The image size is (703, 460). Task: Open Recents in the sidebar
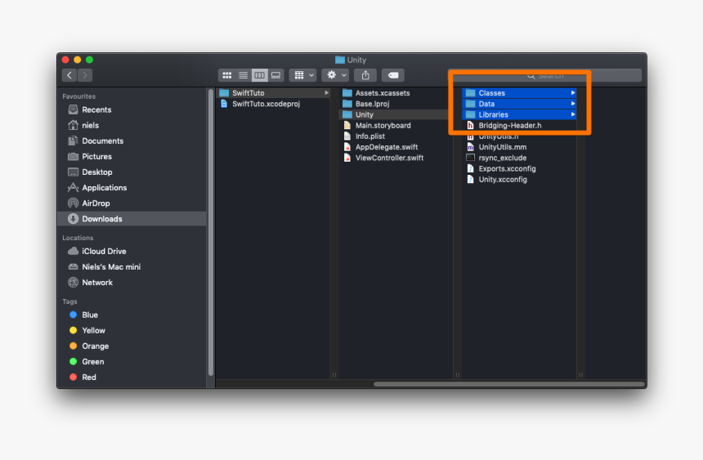(x=132, y=109)
